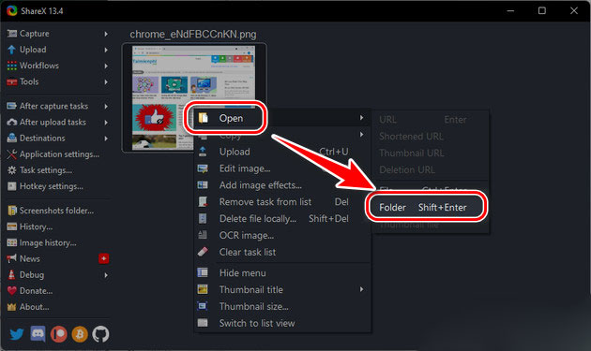Choose Remove task from list
The image size is (591, 351).
[x=282, y=202]
